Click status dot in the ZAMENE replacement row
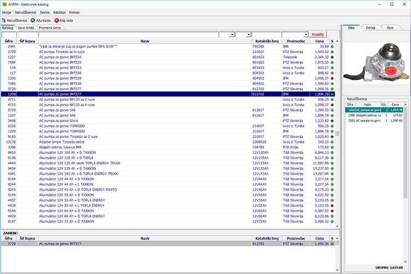411x274 pixels. (x=332, y=243)
